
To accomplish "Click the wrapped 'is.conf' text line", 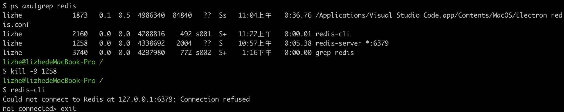I will [x=16, y=25].
